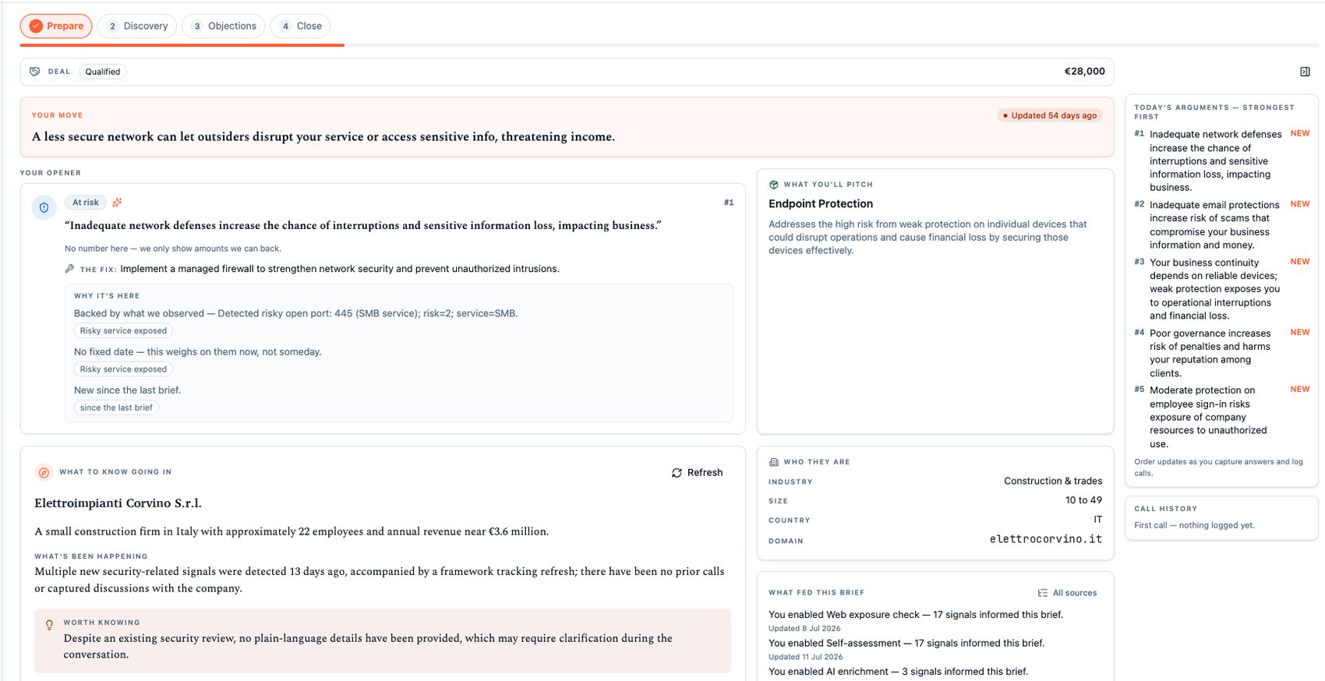Screen dimensions: 1325x681
Task: Click the since the last brief chip
Action: pos(116,408)
